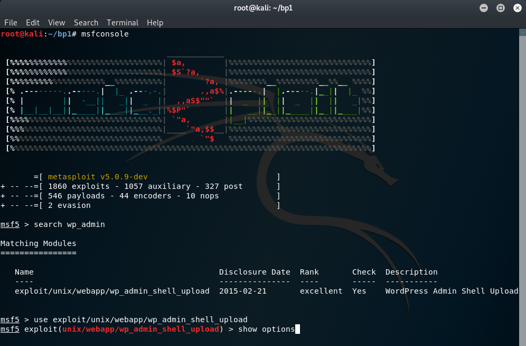
Task: Open the View menu
Action: [57, 23]
